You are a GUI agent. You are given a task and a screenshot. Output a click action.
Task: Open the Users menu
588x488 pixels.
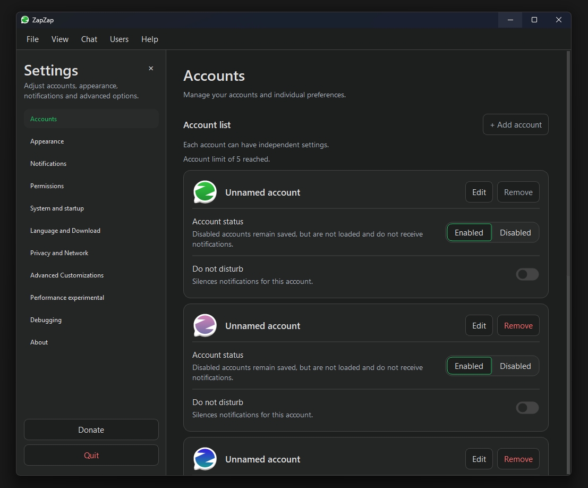(120, 39)
